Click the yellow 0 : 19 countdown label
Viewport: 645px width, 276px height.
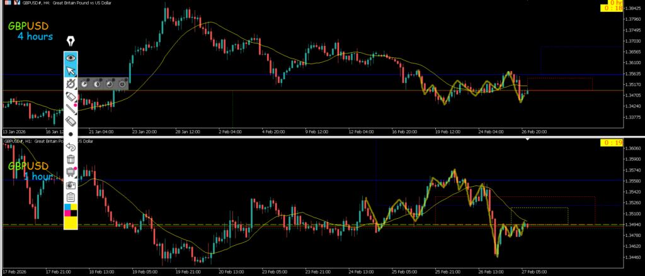[x=611, y=143]
